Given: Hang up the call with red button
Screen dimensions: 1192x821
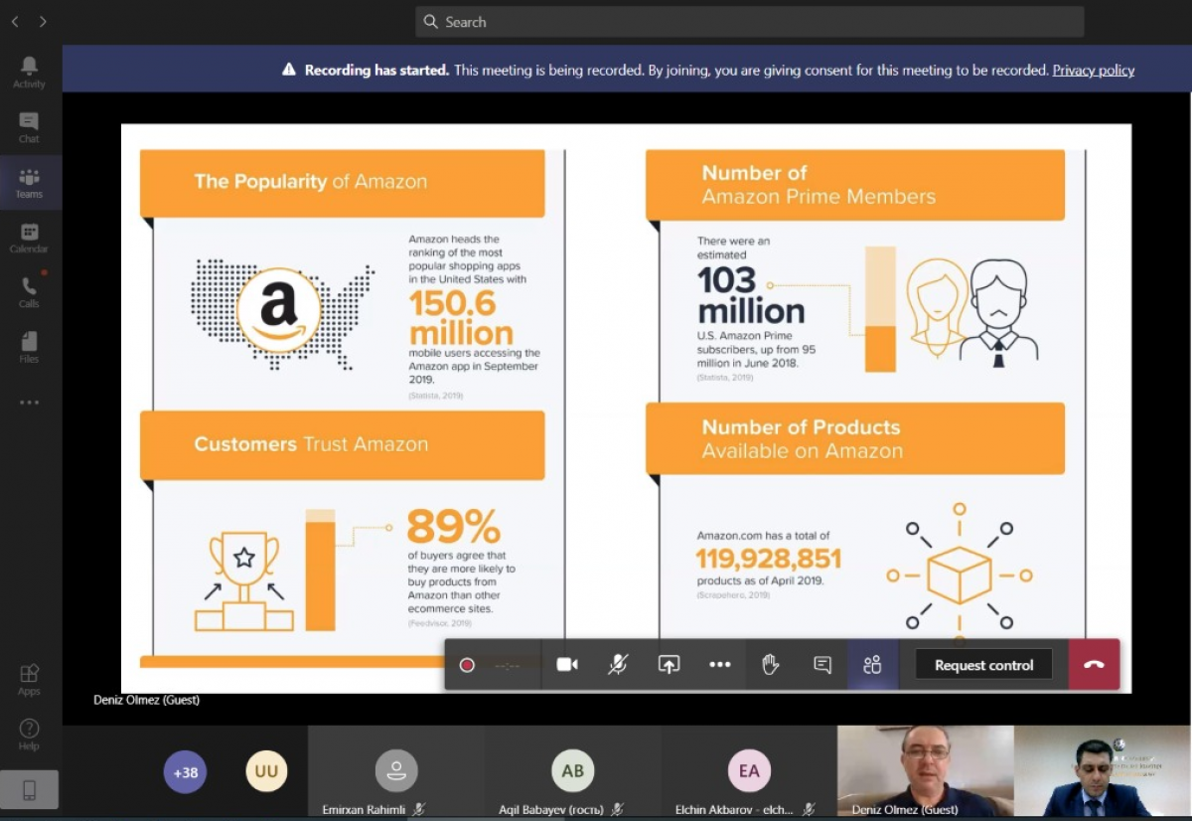Looking at the screenshot, I should point(1094,665).
